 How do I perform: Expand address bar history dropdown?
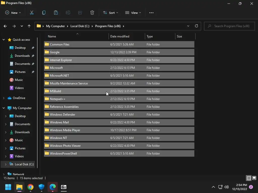(188, 26)
